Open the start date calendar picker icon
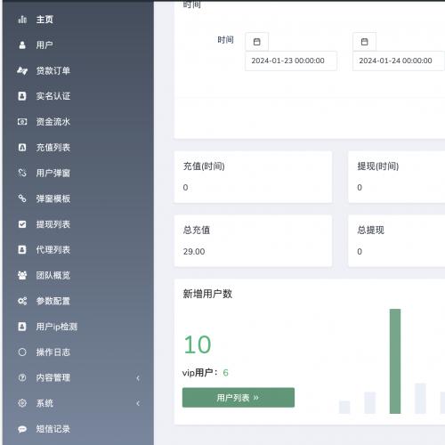The image size is (445, 445). pyautogui.click(x=257, y=42)
